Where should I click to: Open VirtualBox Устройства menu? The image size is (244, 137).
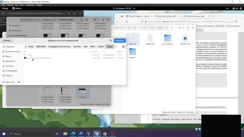pos(29,5)
